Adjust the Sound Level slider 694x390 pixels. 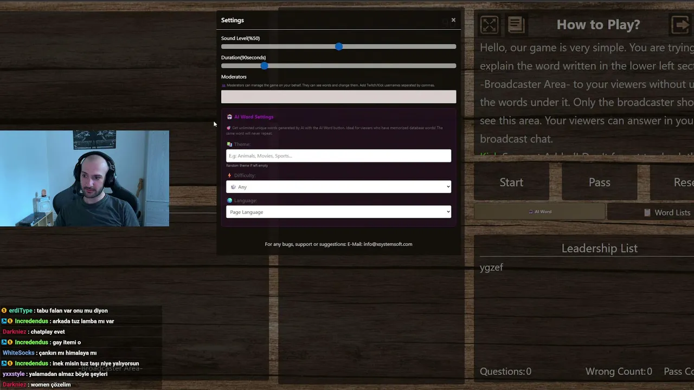click(338, 47)
